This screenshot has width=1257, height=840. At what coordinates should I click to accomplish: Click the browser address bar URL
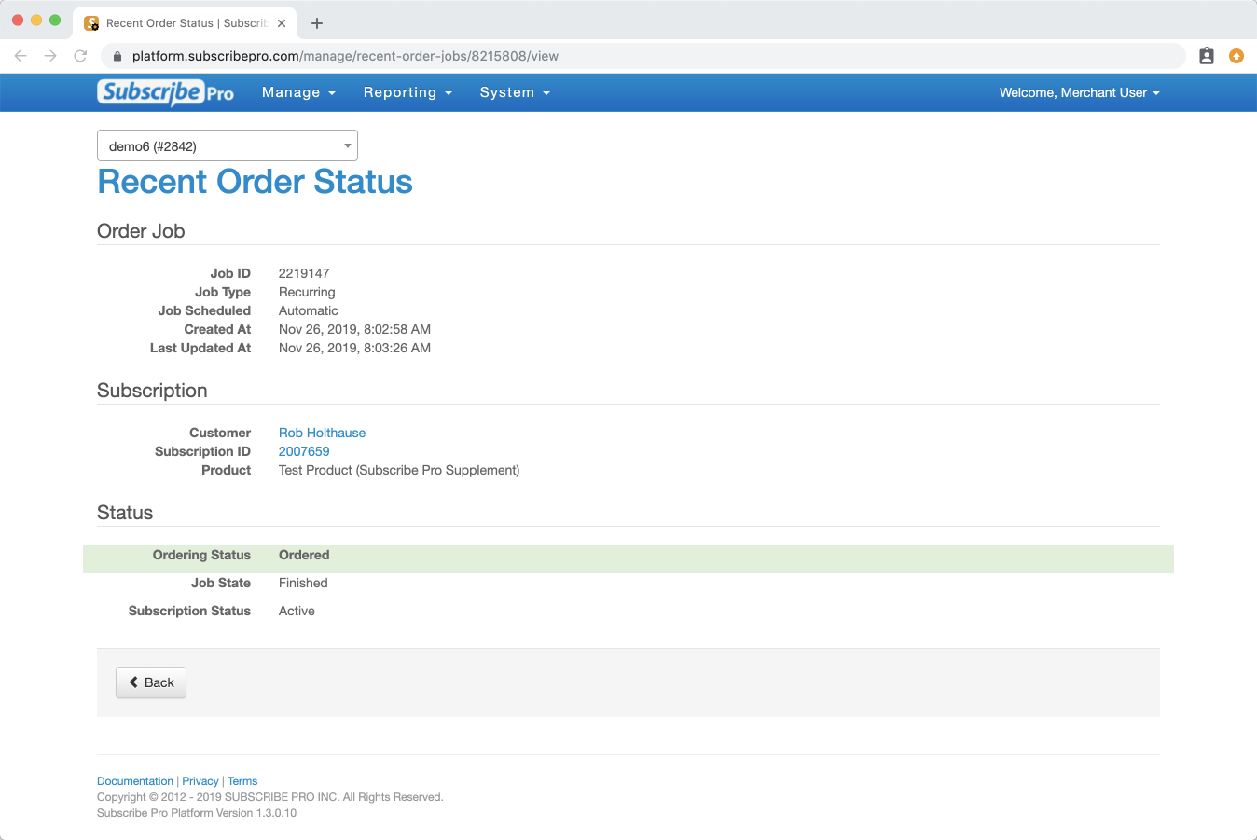pyautogui.click(x=345, y=56)
